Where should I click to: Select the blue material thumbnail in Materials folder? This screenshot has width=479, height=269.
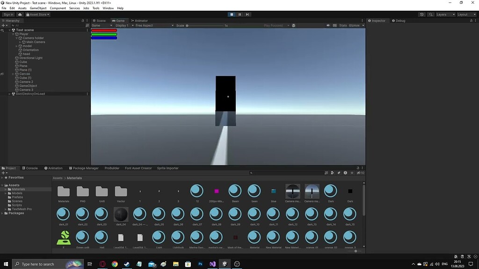click(x=273, y=191)
